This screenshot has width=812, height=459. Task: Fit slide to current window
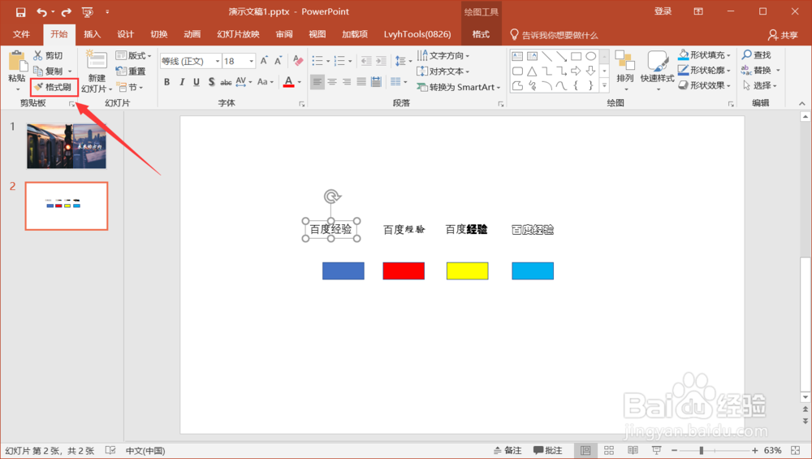[x=796, y=451]
